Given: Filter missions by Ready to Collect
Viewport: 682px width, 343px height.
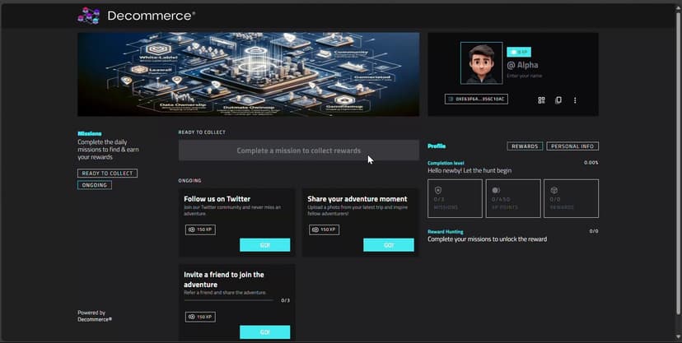Looking at the screenshot, I should 107,174.
